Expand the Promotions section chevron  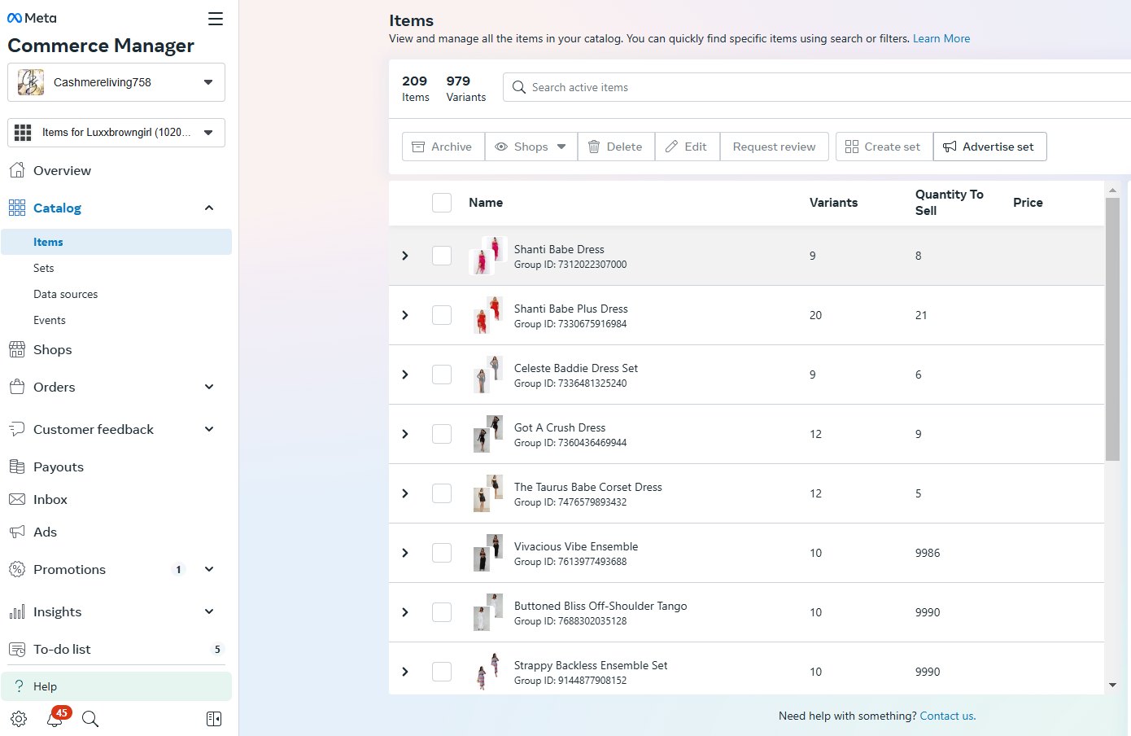tap(209, 569)
